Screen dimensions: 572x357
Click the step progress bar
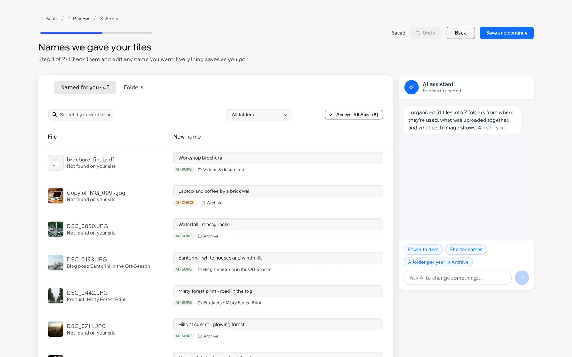[x=96, y=33]
